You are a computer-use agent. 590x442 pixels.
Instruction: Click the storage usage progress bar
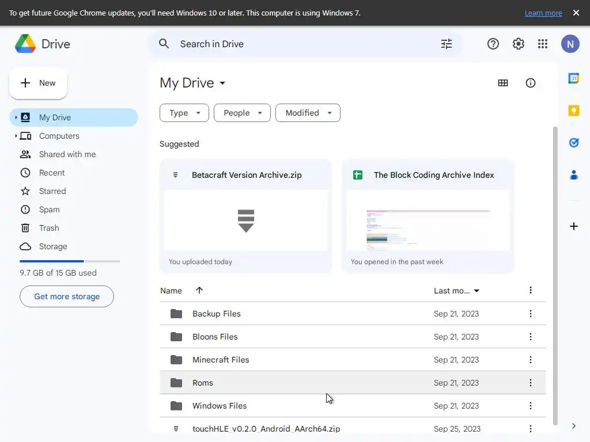(x=70, y=261)
